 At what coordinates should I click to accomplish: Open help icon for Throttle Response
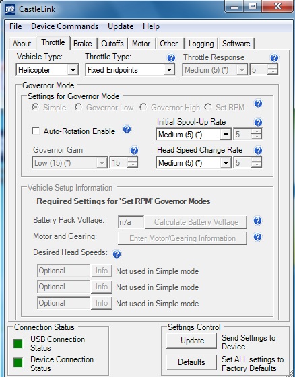(x=274, y=58)
